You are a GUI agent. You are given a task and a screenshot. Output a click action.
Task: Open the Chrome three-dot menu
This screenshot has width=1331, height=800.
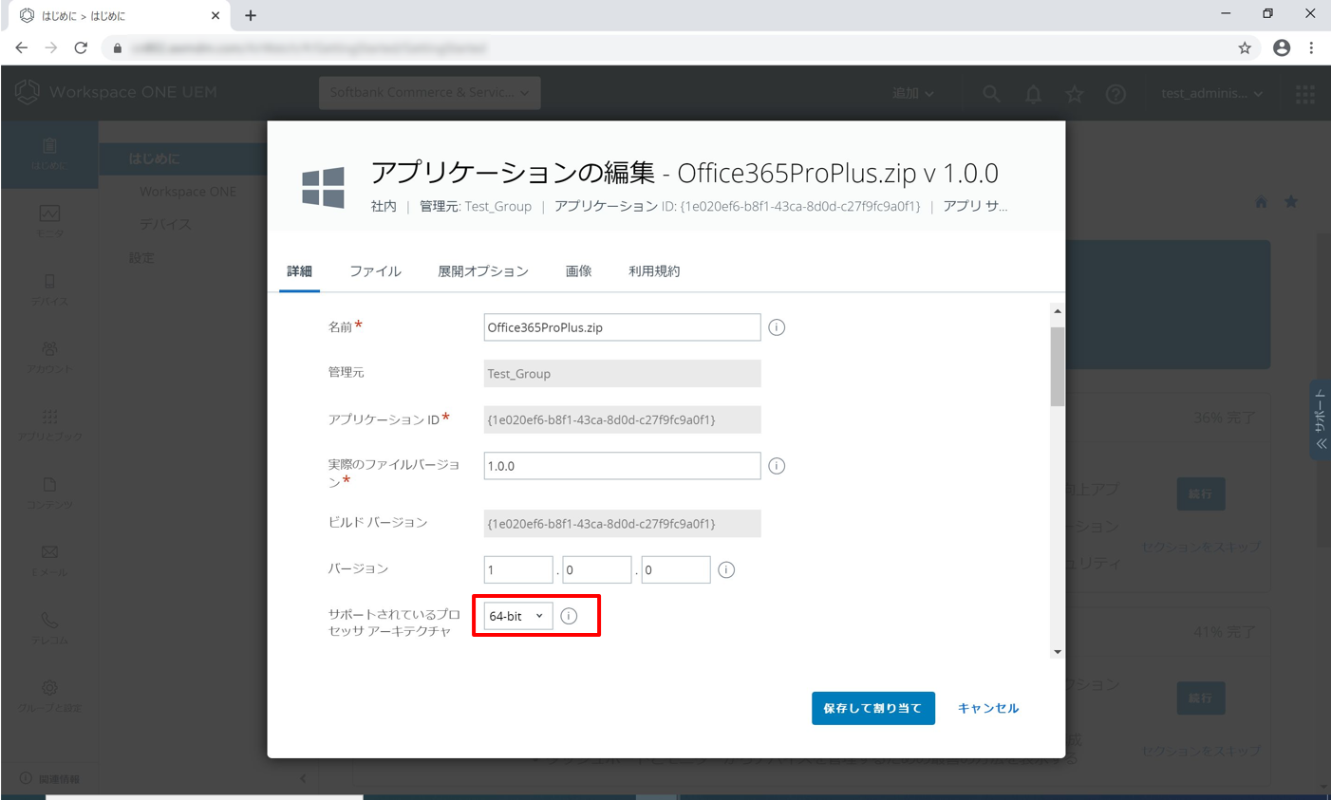(x=1311, y=48)
